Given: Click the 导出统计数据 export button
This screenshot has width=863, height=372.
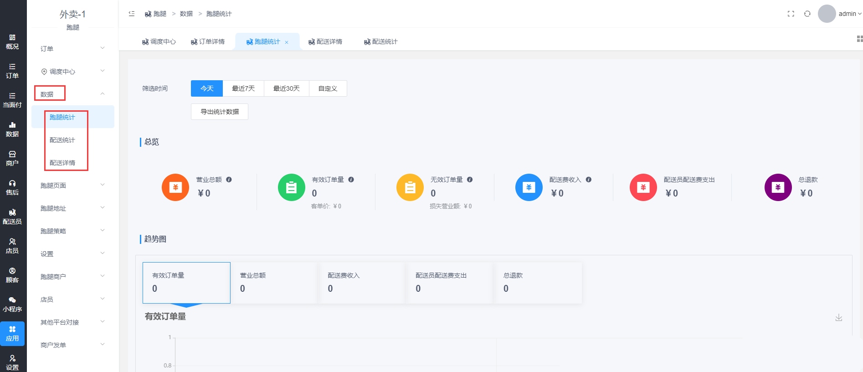Looking at the screenshot, I should (x=220, y=112).
